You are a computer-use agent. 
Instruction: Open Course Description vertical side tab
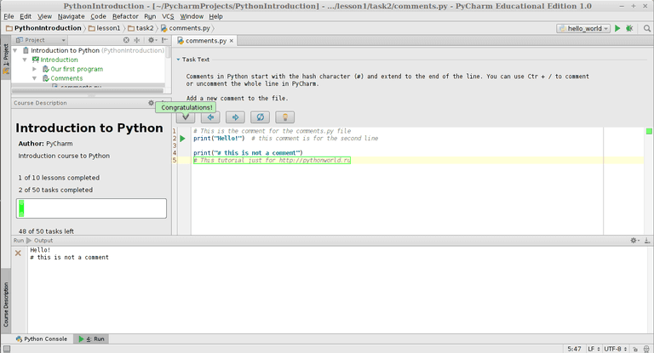[x=6, y=305]
